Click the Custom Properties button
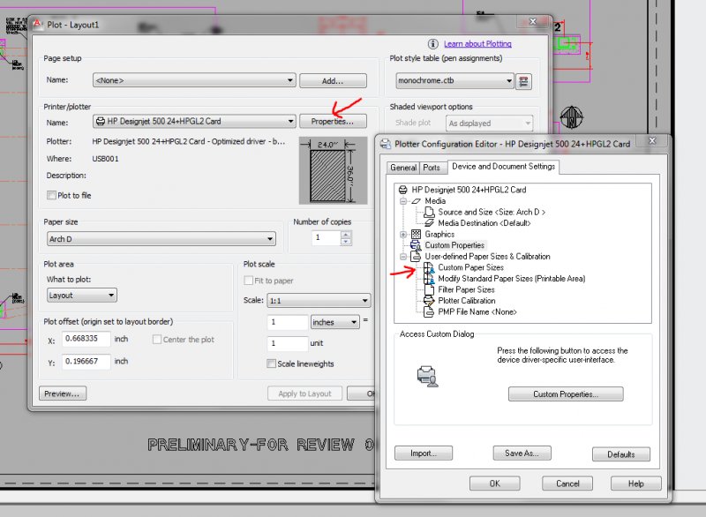The width and height of the screenshot is (706, 517). pos(565,394)
